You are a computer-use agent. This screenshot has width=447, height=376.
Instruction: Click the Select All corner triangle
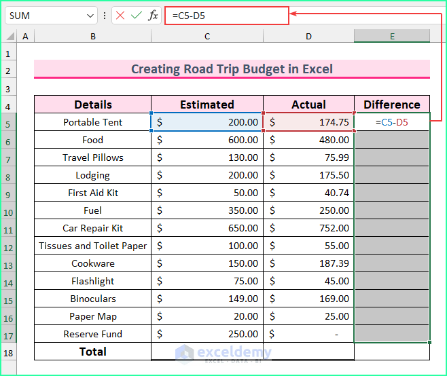9,36
